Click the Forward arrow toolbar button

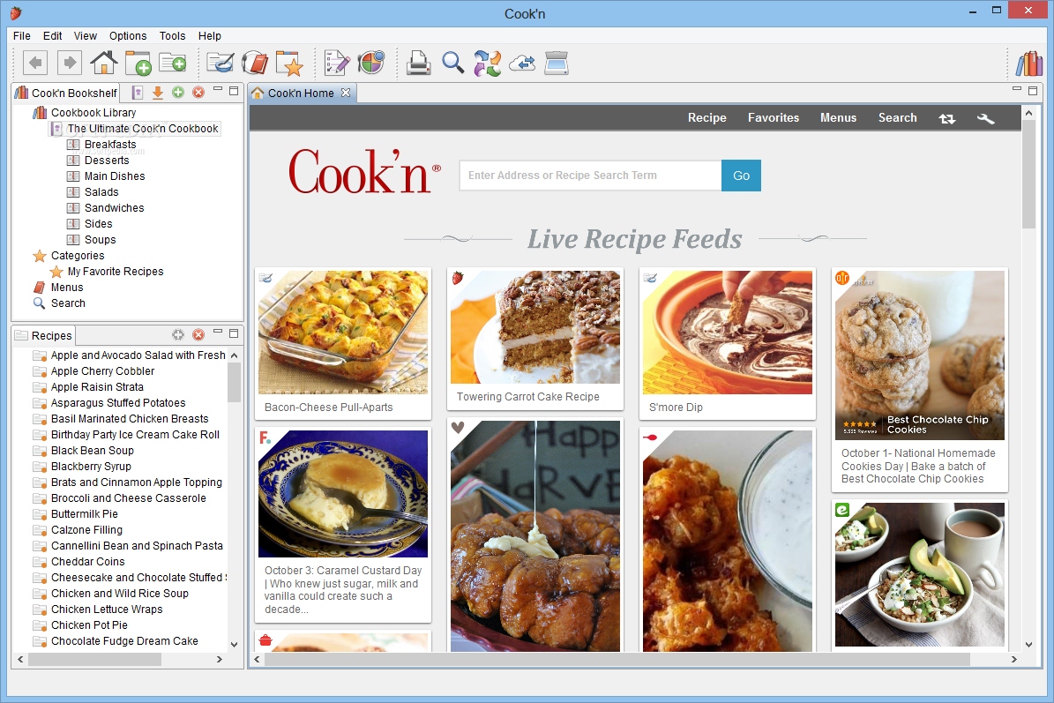69,64
